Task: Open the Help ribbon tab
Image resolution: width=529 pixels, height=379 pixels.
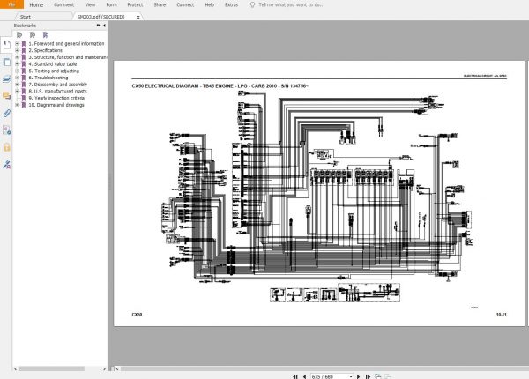Action: click(x=210, y=4)
